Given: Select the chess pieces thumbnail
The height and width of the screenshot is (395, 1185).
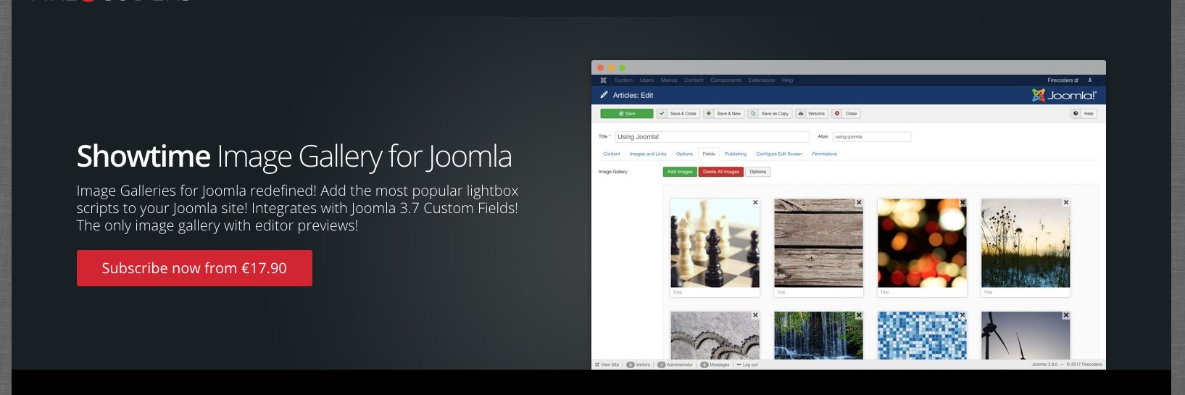Looking at the screenshot, I should 715,243.
